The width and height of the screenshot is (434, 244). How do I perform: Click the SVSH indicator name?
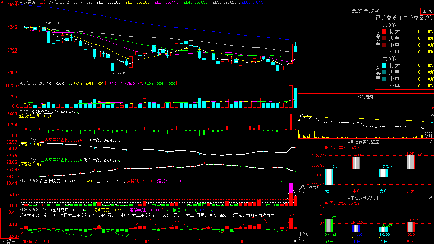coord(24,160)
